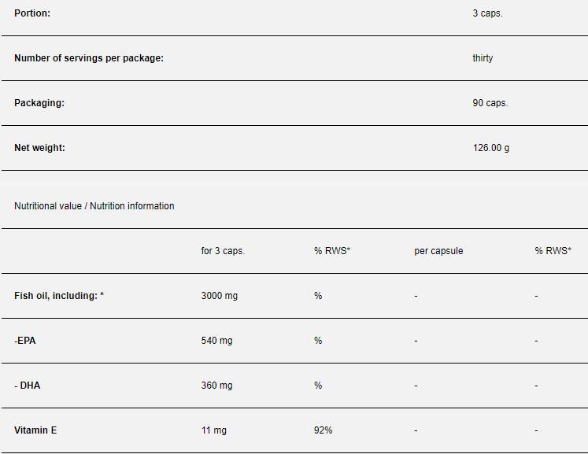Select the "3 caps." portion value
Screen dimensions: 588x454
[487, 13]
